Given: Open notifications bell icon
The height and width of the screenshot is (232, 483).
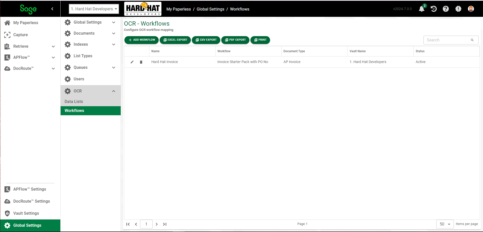Looking at the screenshot, I should (422, 9).
